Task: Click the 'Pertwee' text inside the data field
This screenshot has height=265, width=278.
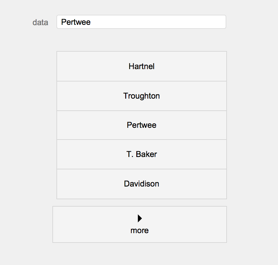Action: tap(76, 22)
